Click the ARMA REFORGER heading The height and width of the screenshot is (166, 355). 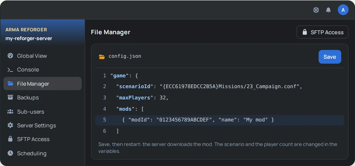pyautogui.click(x=26, y=30)
